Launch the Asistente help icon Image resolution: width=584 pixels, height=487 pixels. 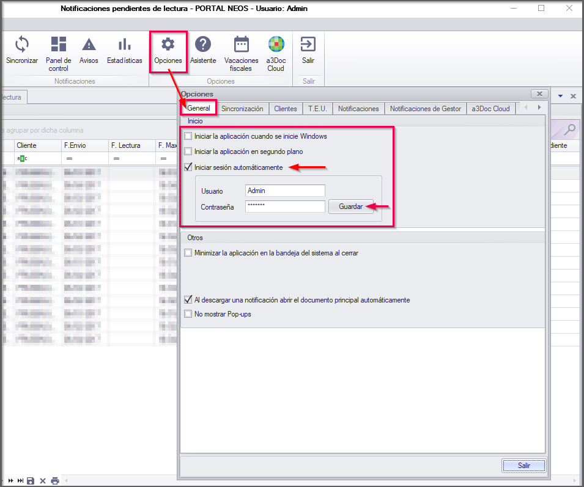tap(203, 45)
